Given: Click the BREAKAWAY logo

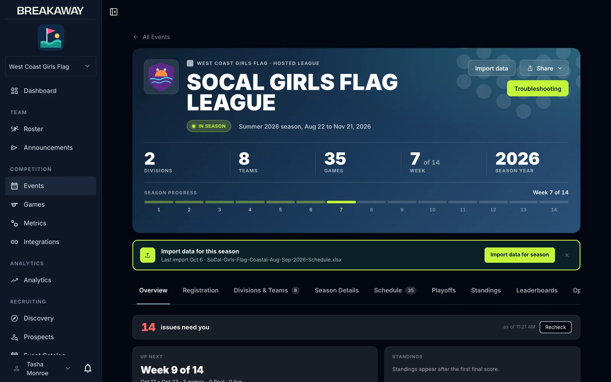Looking at the screenshot, I should (50, 11).
